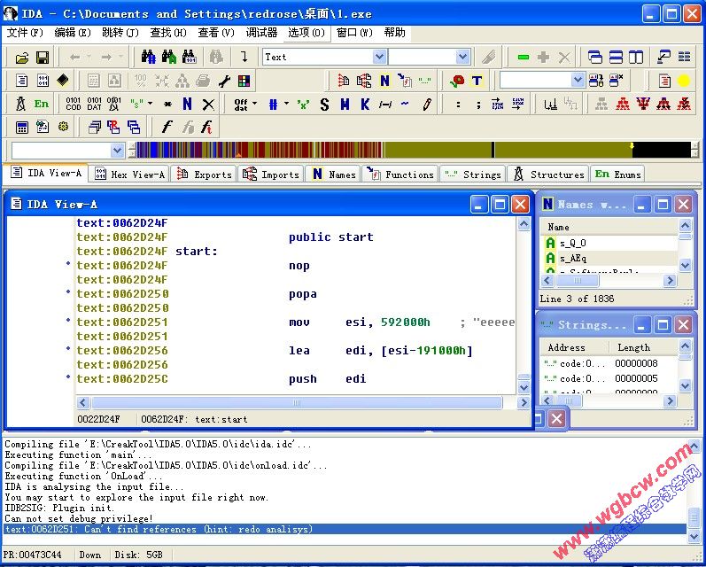Click the jump down arrow icon
This screenshot has width=706, height=567.
click(x=244, y=57)
